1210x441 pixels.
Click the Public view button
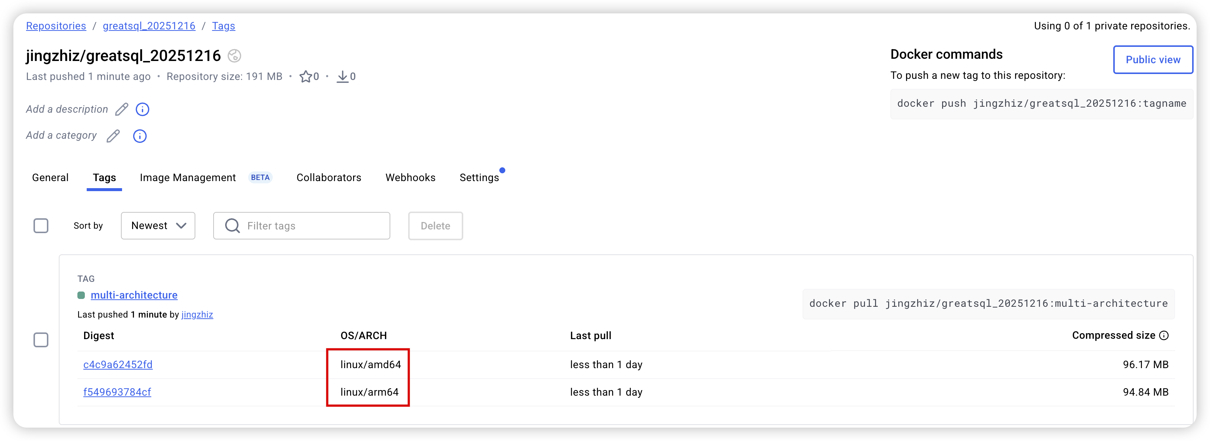(x=1152, y=59)
